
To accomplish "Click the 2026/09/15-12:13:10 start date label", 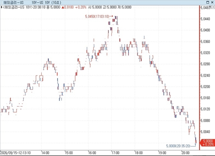I will coord(15,153).
